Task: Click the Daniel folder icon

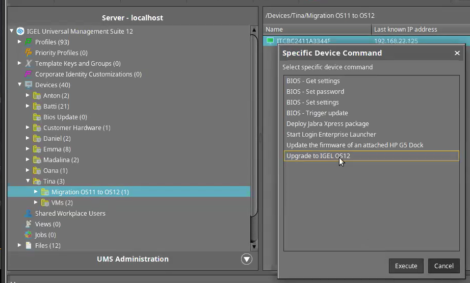Action: [x=37, y=139]
